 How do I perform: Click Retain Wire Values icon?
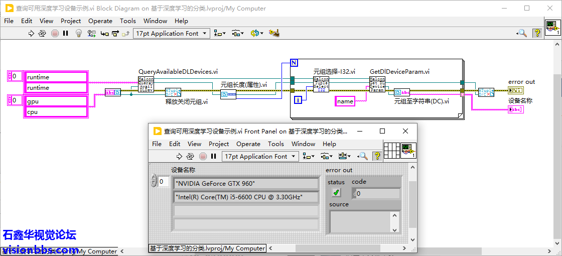point(92,33)
